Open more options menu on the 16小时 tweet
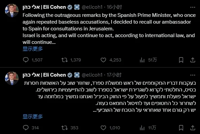 (x=193, y=7)
